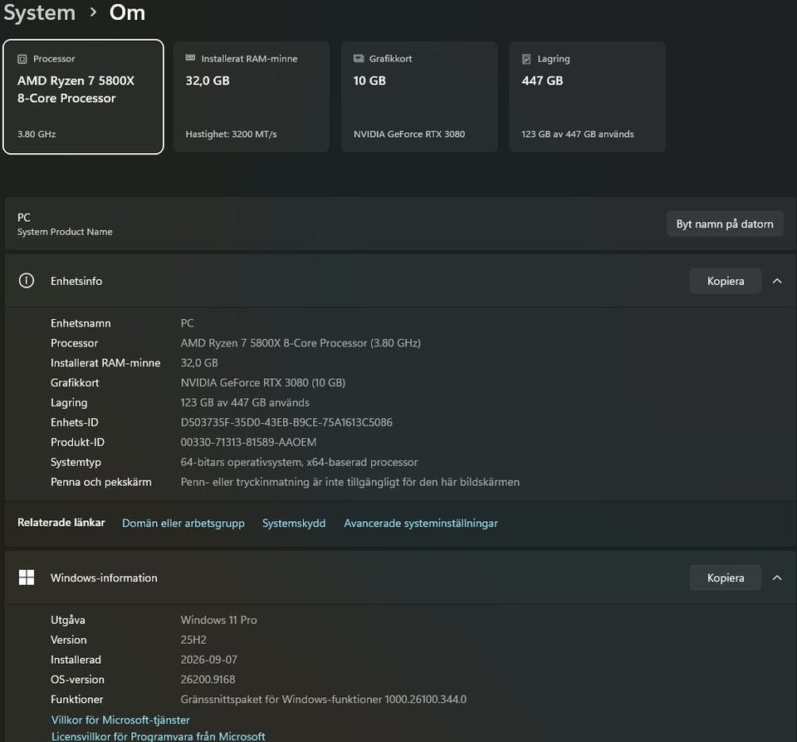Click install date 2026-09-07
Screen dimensions: 797x742
209,659
